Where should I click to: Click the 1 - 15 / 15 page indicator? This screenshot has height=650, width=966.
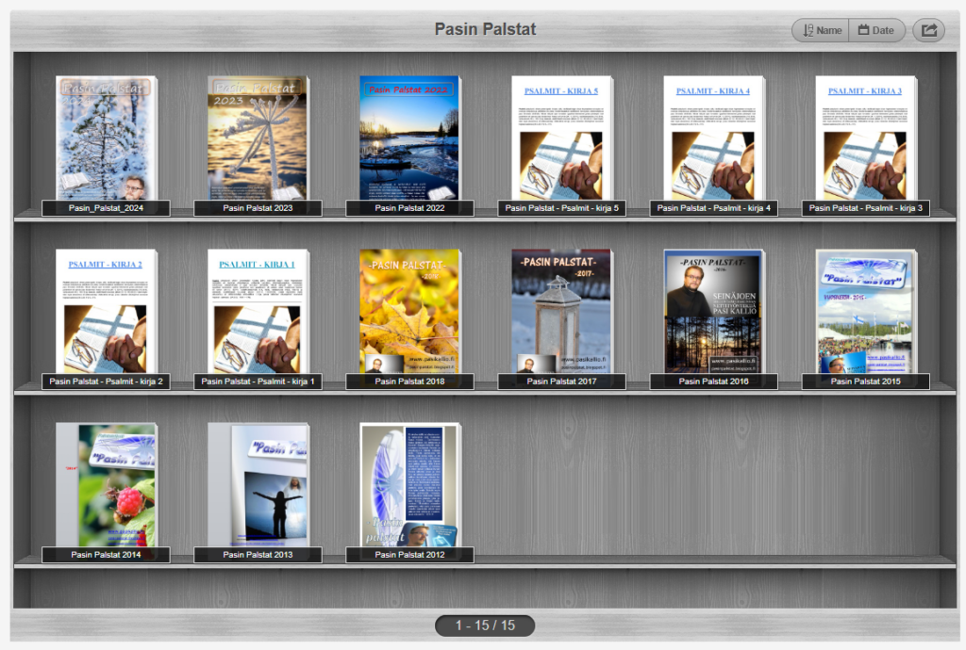point(485,626)
